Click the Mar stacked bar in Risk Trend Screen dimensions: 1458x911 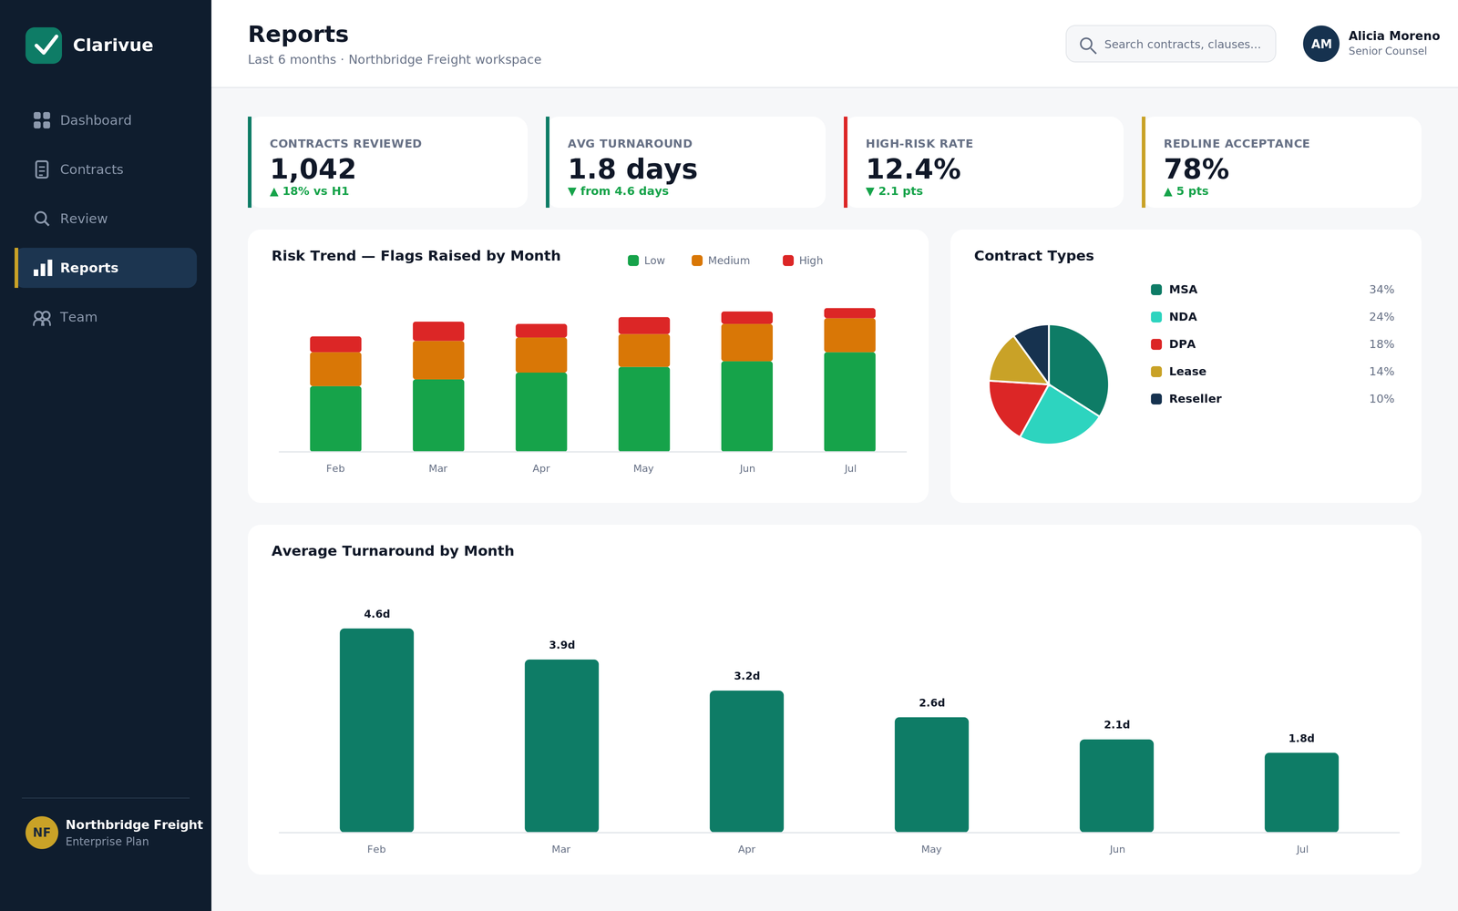pos(438,386)
